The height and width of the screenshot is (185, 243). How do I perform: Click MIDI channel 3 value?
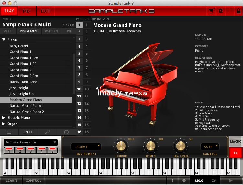coord(87,39)
